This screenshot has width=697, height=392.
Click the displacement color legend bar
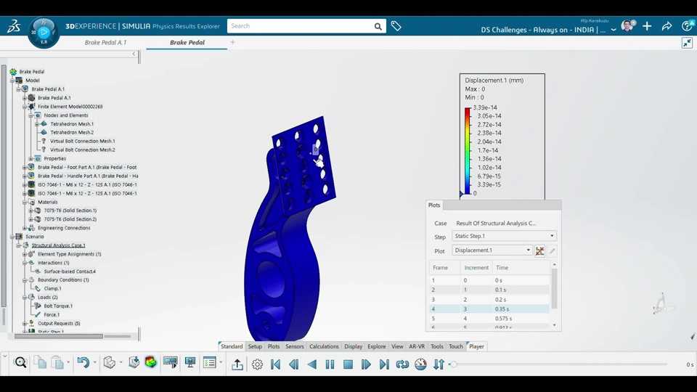(x=467, y=151)
